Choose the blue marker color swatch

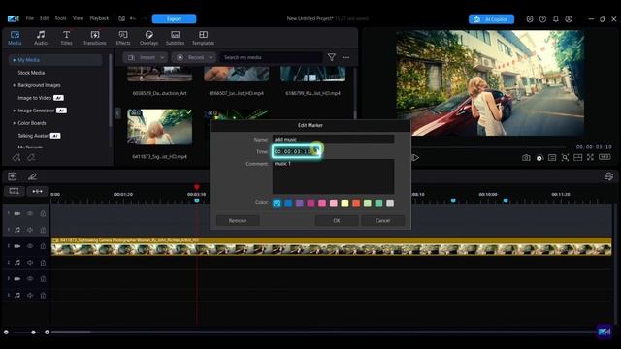[x=288, y=204]
